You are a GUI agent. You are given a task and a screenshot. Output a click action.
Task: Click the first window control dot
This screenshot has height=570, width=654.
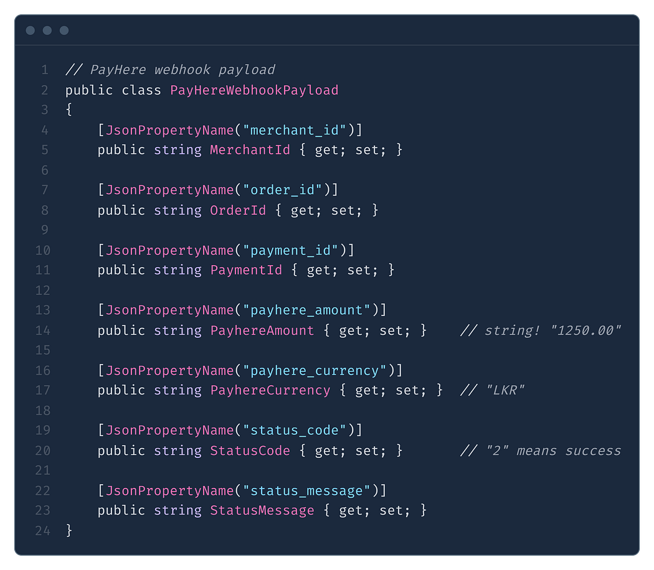tap(30, 30)
